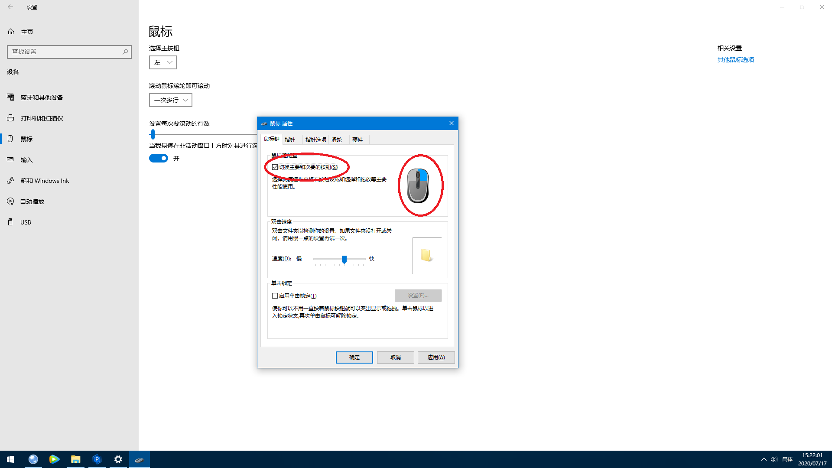Click the Apply button in the dialog
832x468 pixels.
point(436,357)
